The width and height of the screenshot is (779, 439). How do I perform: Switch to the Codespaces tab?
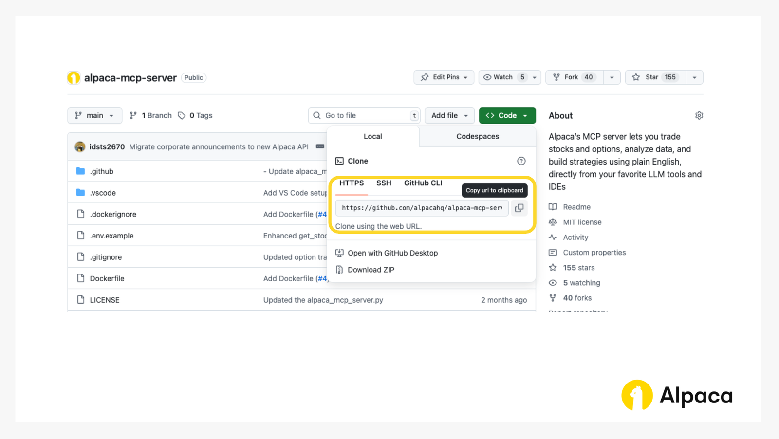(477, 136)
